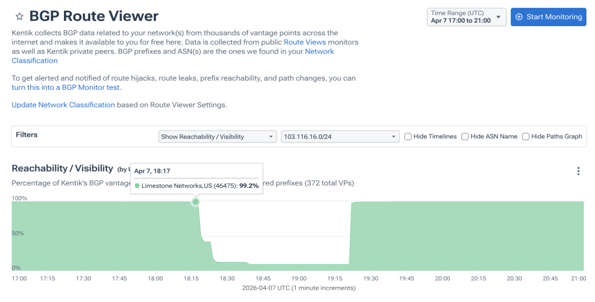Open the Time Range (UTC) picker
595x302 pixels.
click(x=467, y=17)
